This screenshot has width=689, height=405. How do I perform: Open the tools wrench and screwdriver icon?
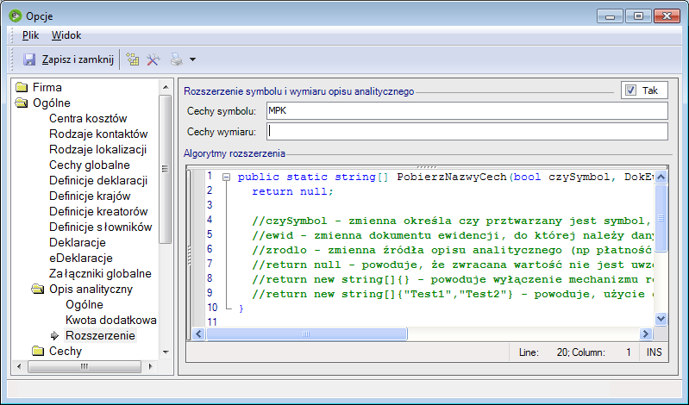(x=153, y=59)
